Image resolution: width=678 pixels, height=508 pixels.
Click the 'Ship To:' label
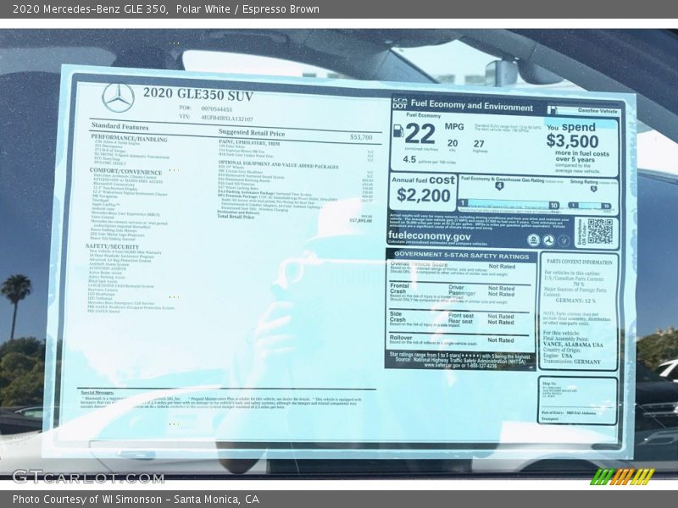click(x=549, y=384)
